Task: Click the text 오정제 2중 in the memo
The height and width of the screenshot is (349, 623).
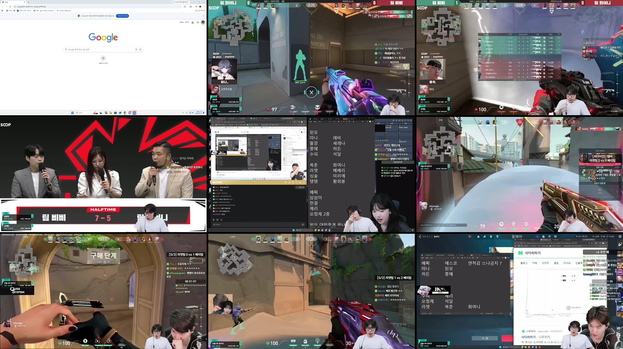Action: pos(319,214)
